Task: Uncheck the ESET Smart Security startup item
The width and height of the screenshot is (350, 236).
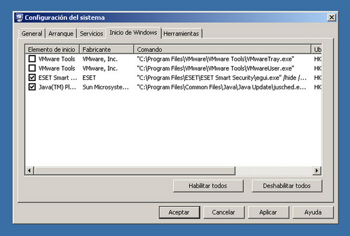Action: (x=32, y=78)
